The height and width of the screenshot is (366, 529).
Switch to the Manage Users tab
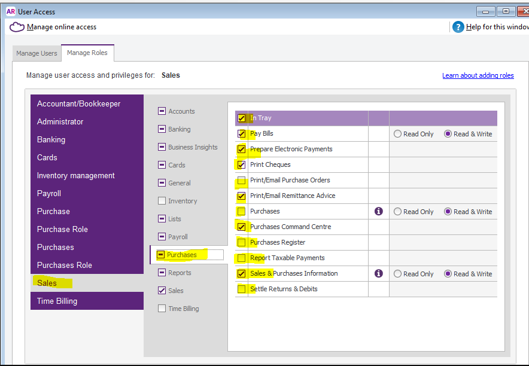[x=37, y=53]
